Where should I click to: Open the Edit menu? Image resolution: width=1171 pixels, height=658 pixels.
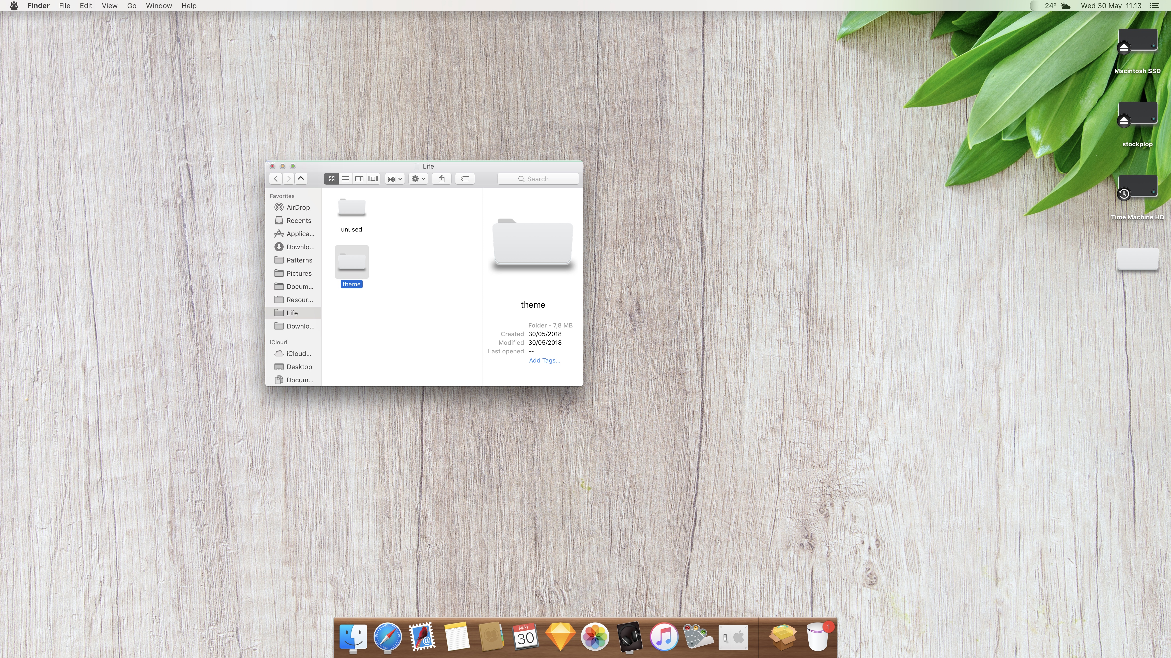pyautogui.click(x=85, y=5)
